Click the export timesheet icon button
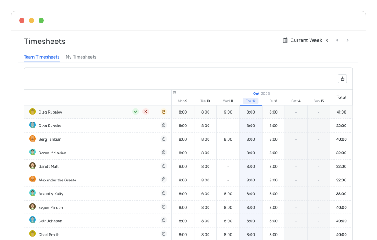Screen dimensions: 377x240 click(x=342, y=79)
